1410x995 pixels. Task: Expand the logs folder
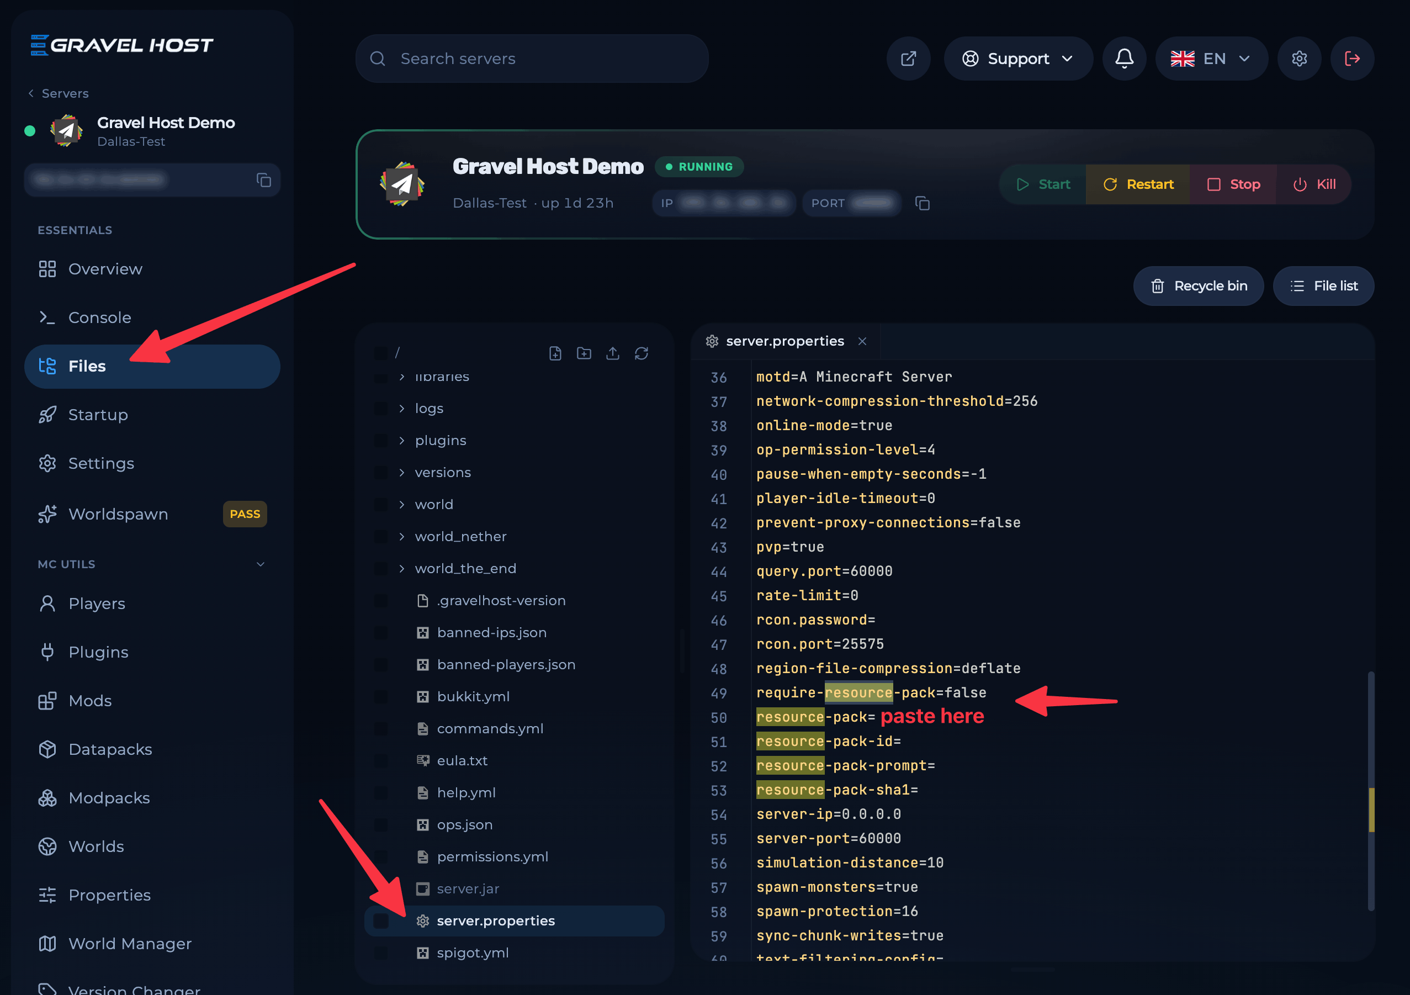tap(401, 409)
